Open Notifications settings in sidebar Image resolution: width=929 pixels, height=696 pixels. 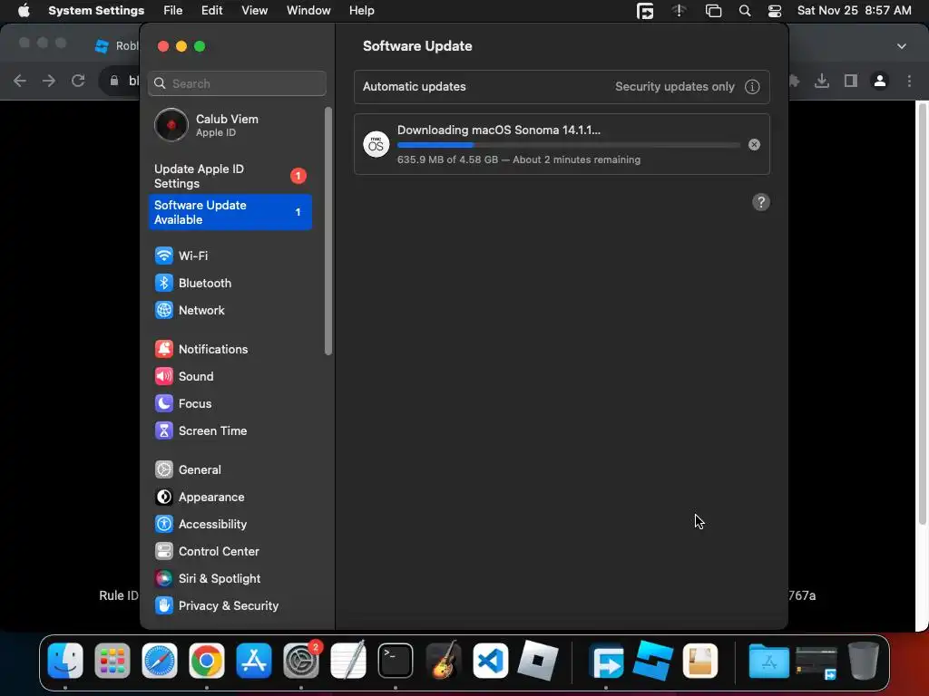[x=230, y=349]
